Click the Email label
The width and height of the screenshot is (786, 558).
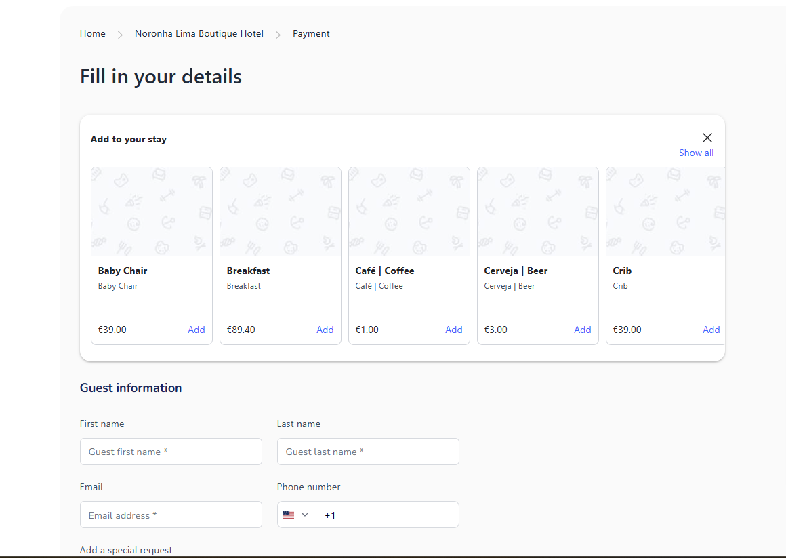click(x=91, y=487)
